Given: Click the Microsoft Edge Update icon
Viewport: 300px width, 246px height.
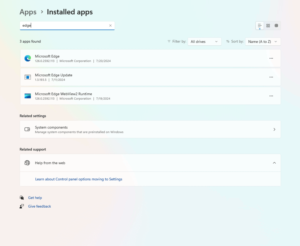Looking at the screenshot, I should click(28, 77).
